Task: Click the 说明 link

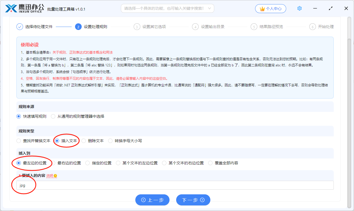Action: (x=49, y=176)
